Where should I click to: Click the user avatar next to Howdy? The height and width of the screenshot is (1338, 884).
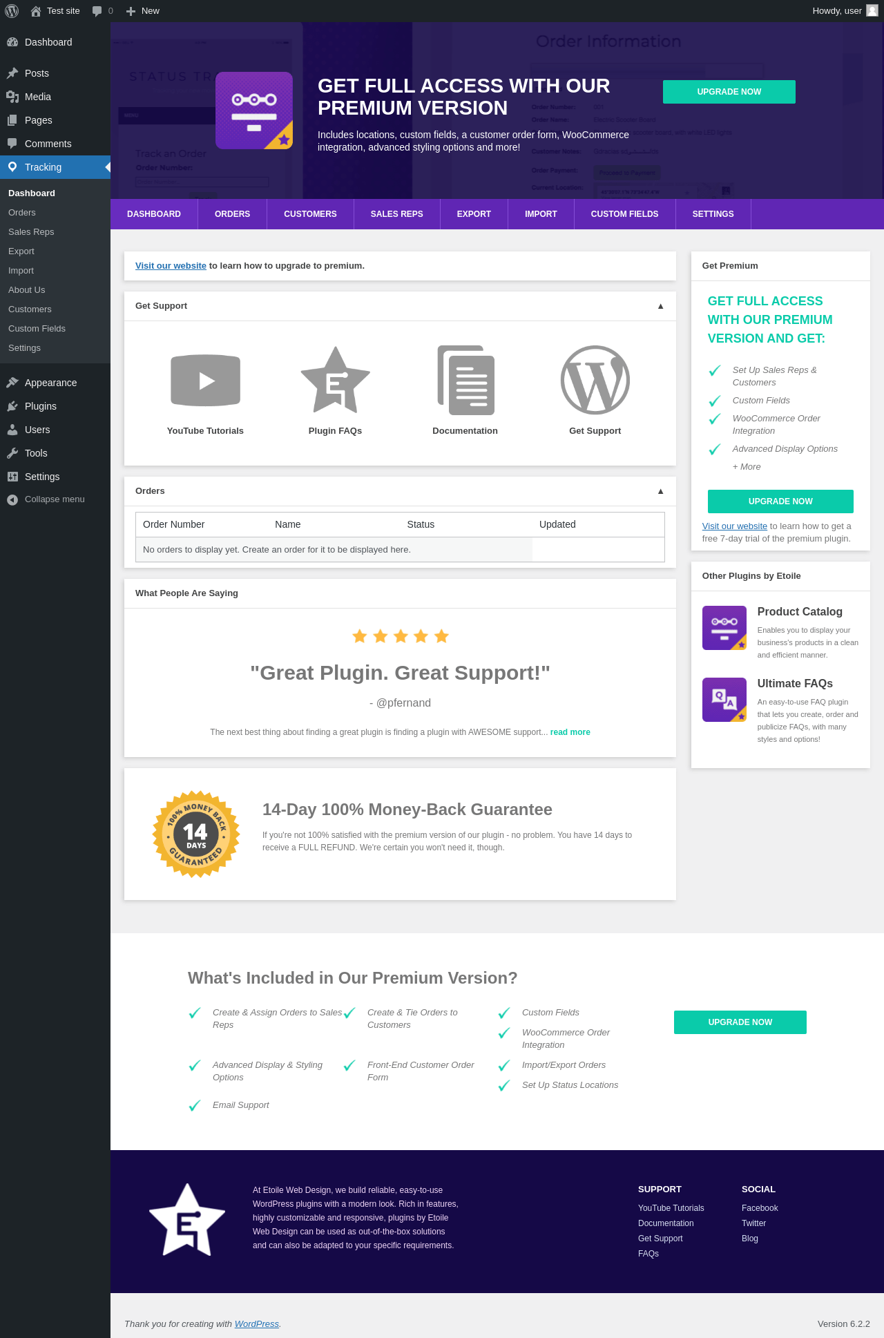pyautogui.click(x=872, y=11)
